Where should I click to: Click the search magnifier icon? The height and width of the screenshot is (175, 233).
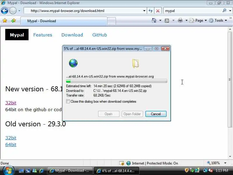click(x=224, y=10)
